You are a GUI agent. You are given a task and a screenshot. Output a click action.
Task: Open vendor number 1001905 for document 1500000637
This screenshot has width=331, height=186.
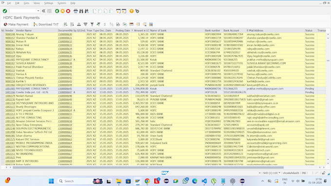pyautogui.click(x=10, y=60)
